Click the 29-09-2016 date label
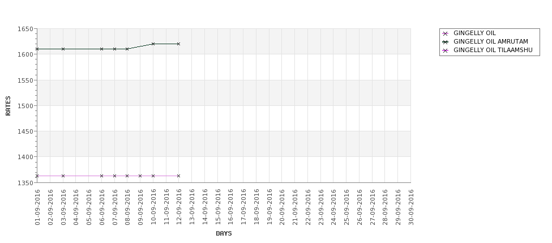The image size is (552, 243). pyautogui.click(x=398, y=207)
